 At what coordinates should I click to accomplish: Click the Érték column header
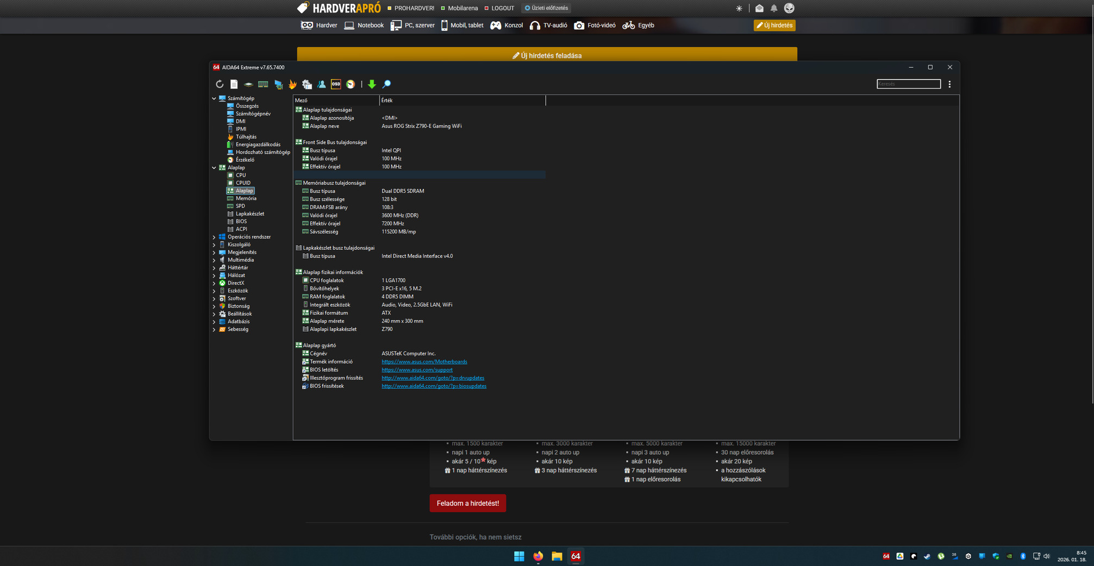pyautogui.click(x=462, y=100)
